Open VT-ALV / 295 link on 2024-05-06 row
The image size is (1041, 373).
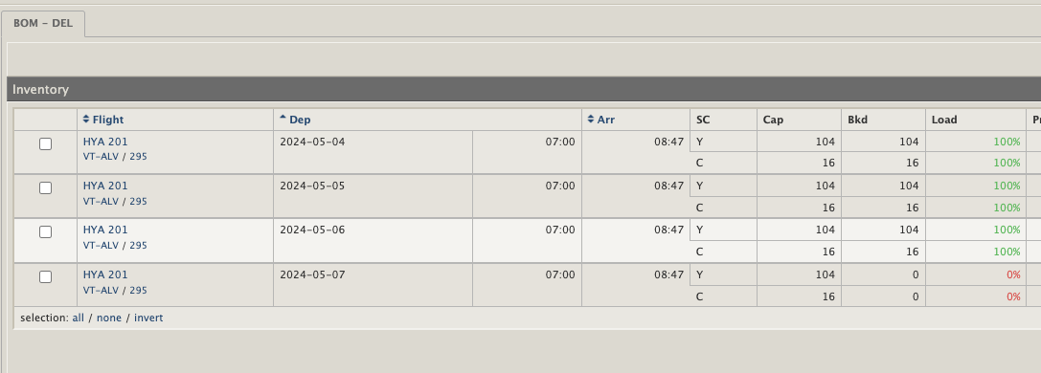115,246
